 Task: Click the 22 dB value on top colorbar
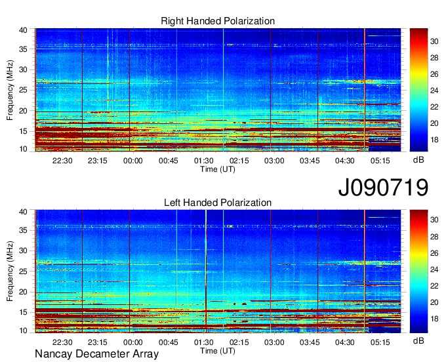coord(434,107)
